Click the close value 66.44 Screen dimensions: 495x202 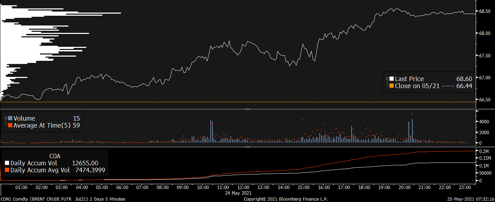pos(464,86)
